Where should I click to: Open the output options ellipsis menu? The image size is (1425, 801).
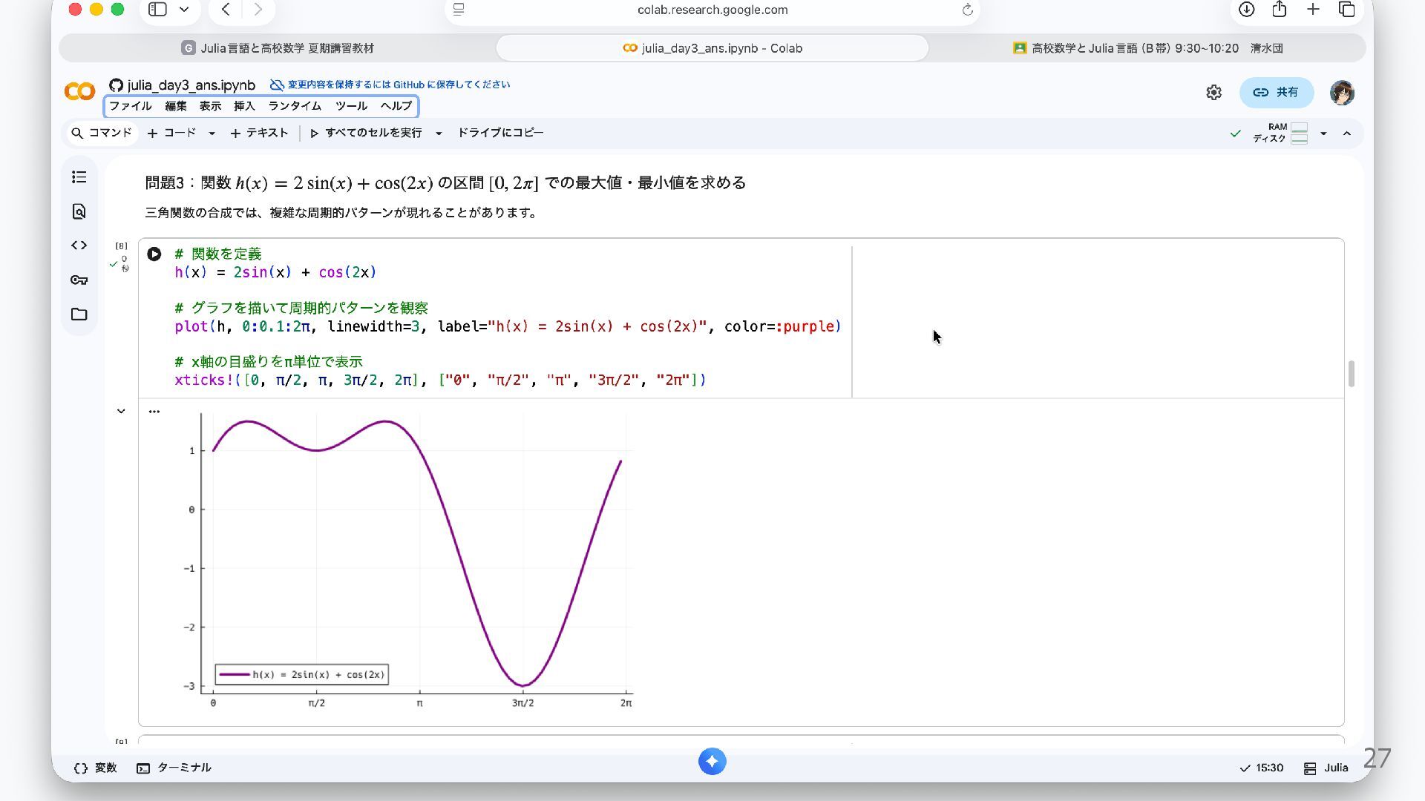[154, 412]
